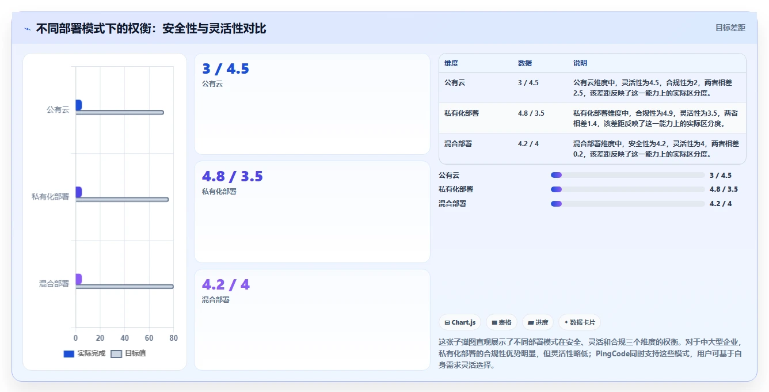Image resolution: width=769 pixels, height=392 pixels.
Task: Open the 4.2 / 4 混合部署 data card
Action: [x=312, y=319]
